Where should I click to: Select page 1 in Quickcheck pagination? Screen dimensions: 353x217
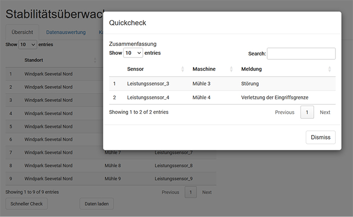point(307,112)
